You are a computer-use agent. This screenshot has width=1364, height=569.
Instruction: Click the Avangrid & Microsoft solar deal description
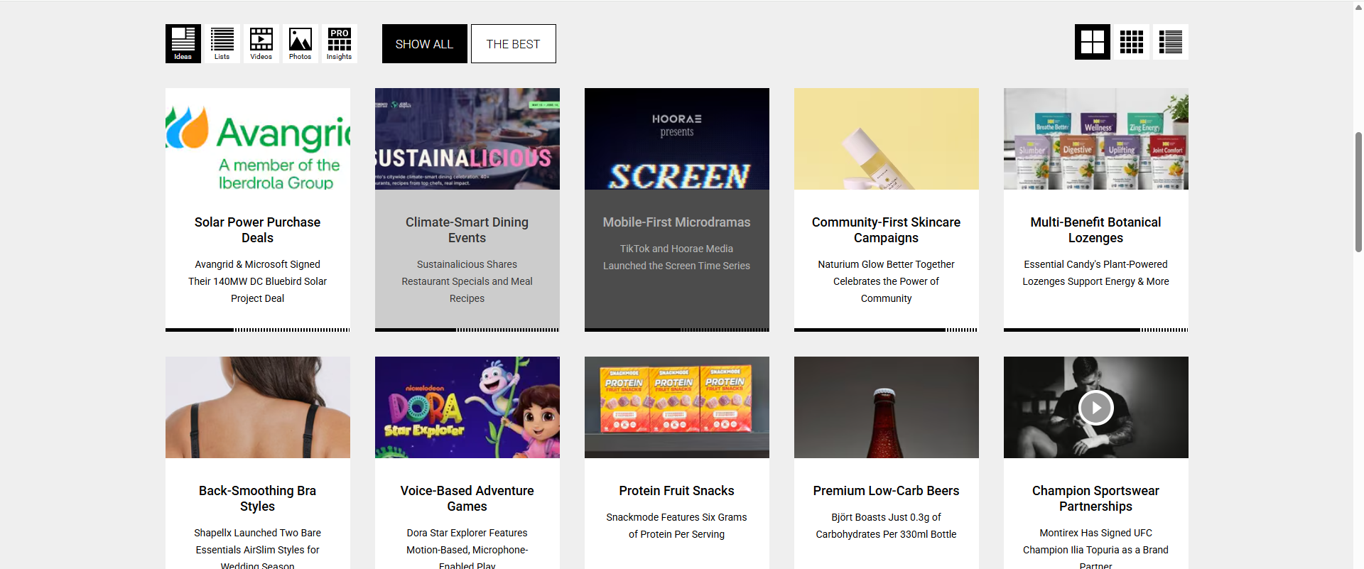258,281
